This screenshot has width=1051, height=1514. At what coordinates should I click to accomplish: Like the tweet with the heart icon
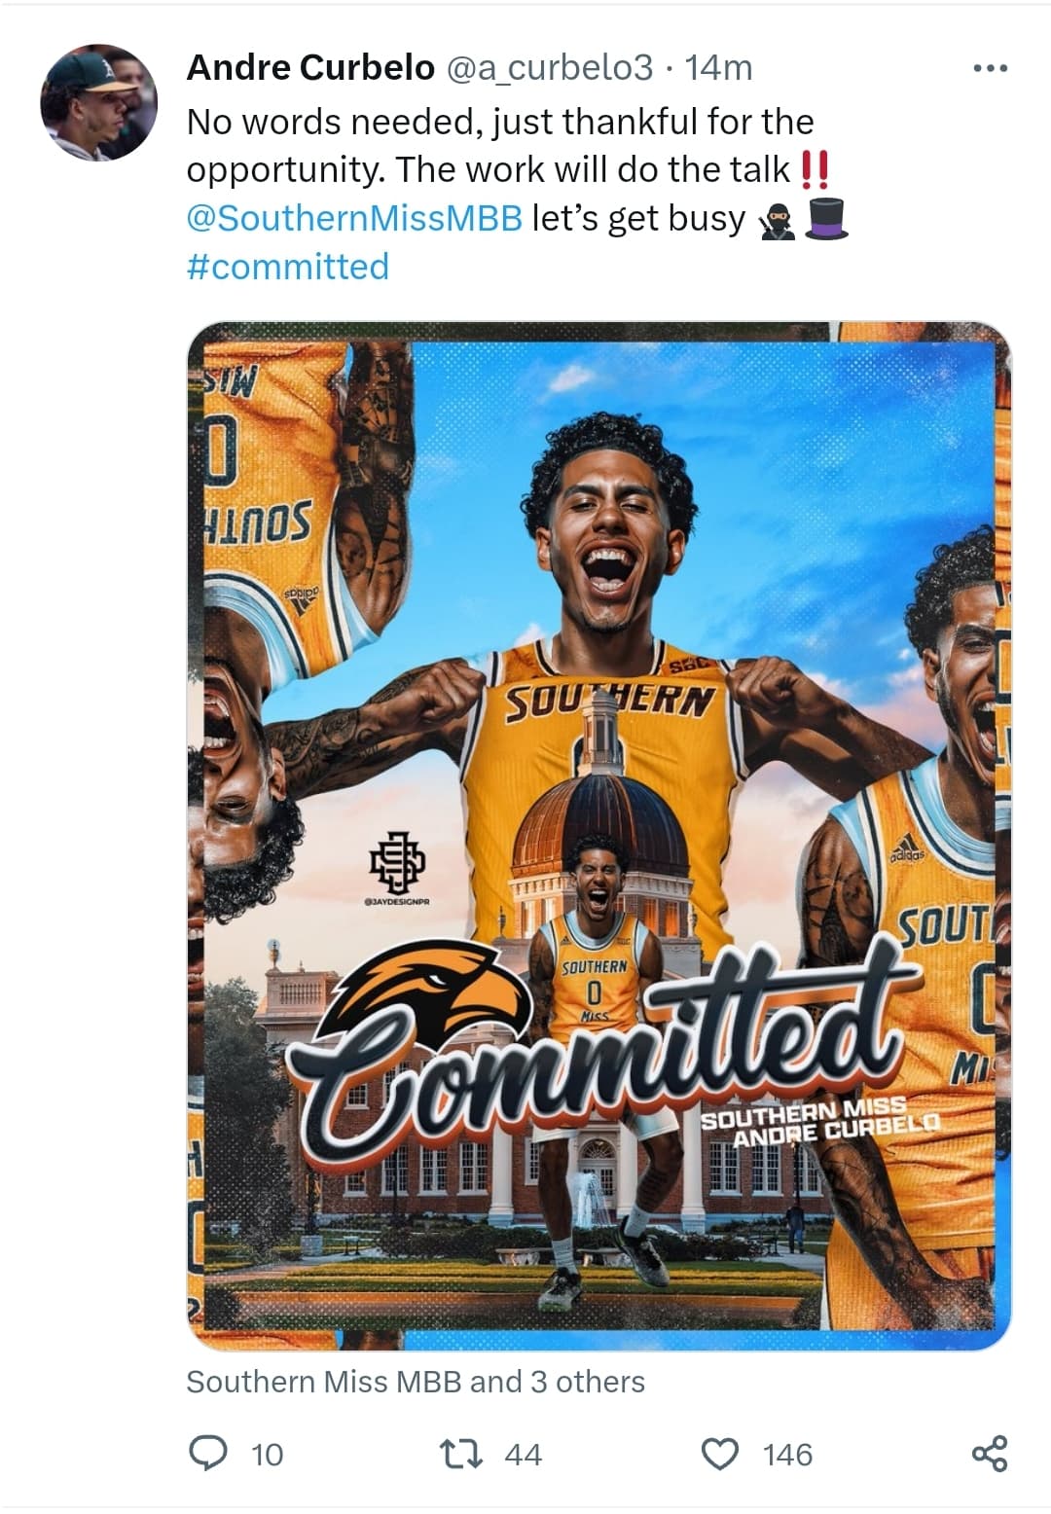tap(720, 1454)
